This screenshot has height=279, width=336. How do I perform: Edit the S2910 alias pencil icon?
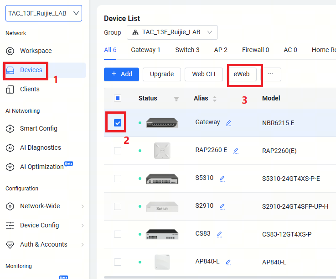point(222,206)
